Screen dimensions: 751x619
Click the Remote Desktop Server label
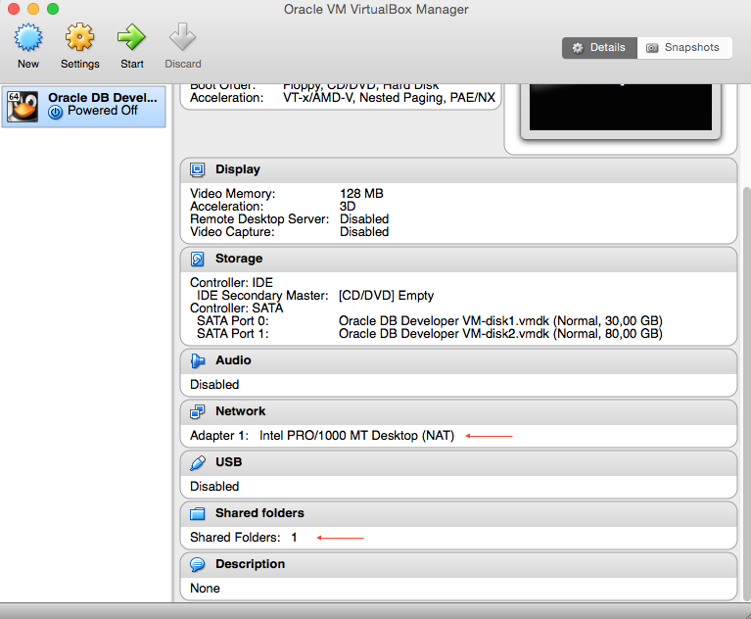click(259, 219)
